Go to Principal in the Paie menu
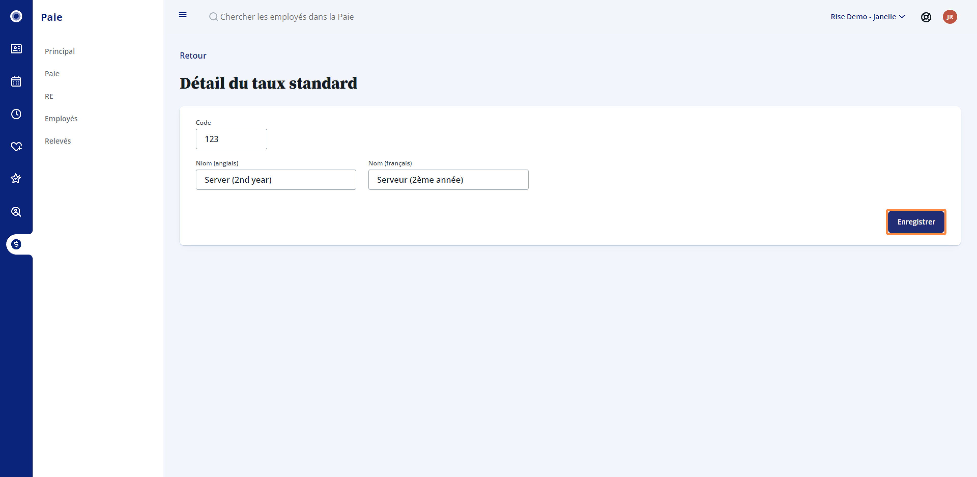977x477 pixels. [60, 51]
